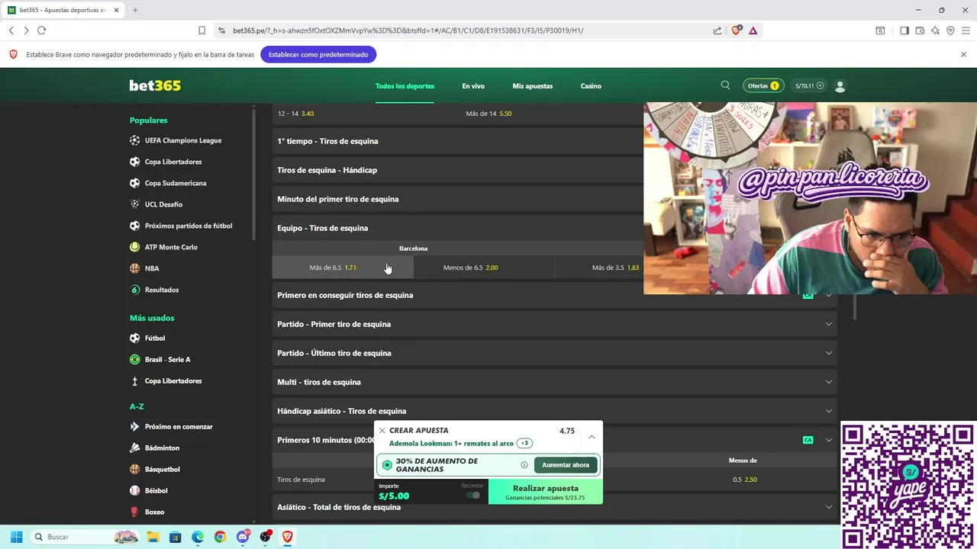Open the bet365 search magnifier

point(725,85)
